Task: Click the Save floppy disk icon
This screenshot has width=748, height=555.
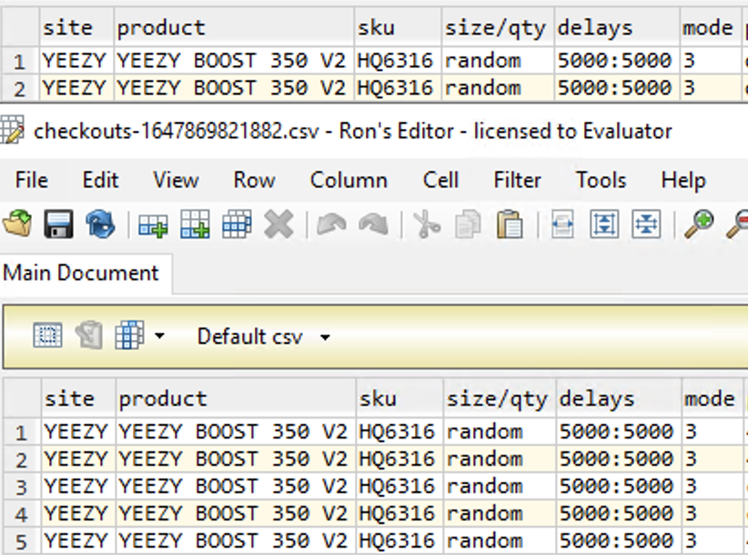Action: click(58, 224)
